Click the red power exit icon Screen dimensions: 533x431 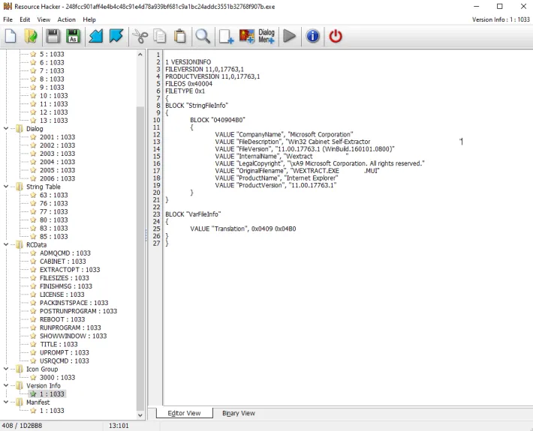pos(336,36)
